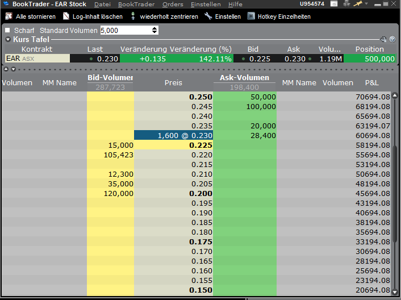Click the Kurs Tafel wrench configure icon
401x300 pixels.
(x=383, y=39)
